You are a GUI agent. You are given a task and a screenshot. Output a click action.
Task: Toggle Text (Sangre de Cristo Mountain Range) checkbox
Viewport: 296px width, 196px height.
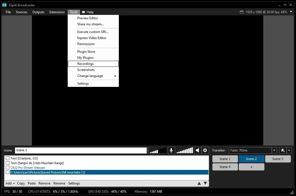(x=7, y=163)
